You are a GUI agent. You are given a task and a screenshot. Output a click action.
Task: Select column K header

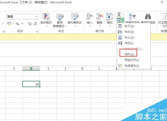coord(82,68)
